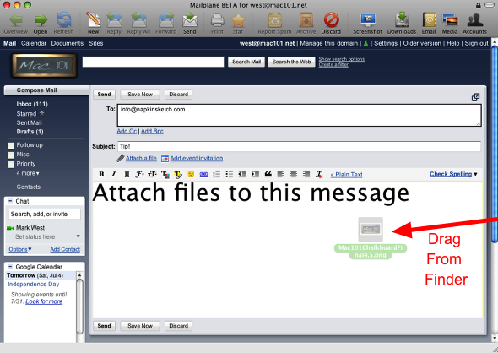Toggle bold formatting

101,174
